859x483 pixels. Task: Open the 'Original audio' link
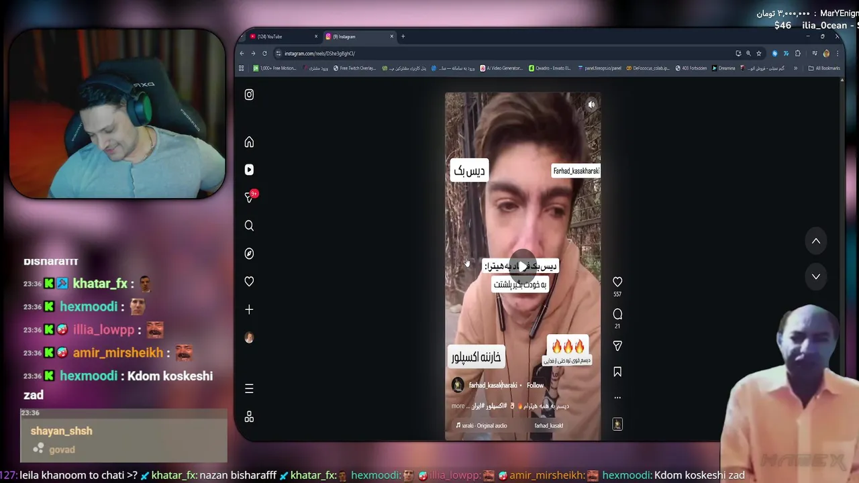click(485, 425)
